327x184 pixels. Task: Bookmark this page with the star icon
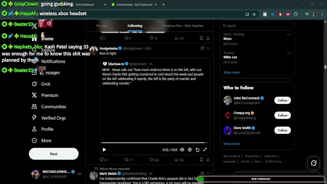coord(254,14)
